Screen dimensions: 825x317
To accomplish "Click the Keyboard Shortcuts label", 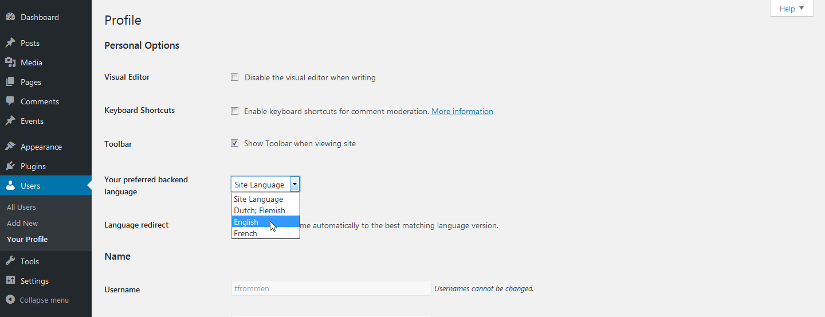I will tap(139, 110).
